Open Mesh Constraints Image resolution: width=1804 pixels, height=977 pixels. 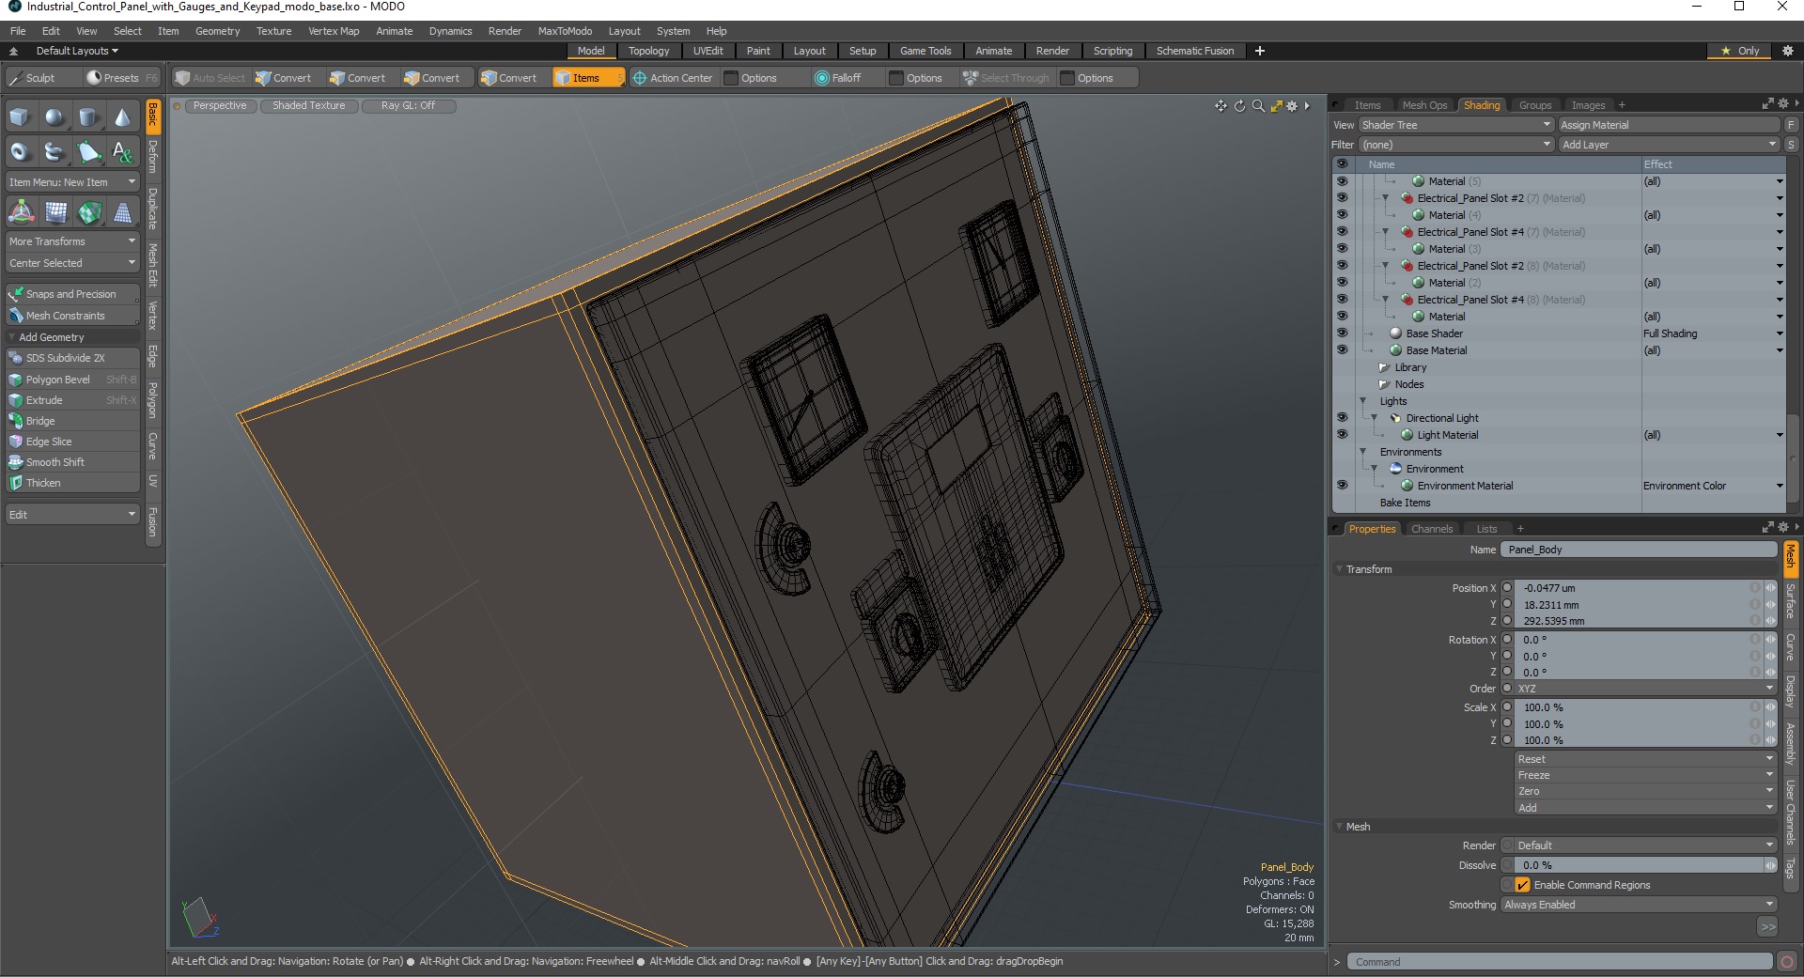coord(72,316)
